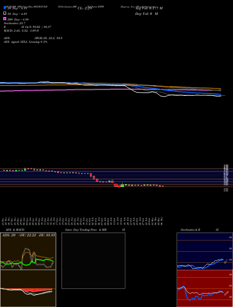The height and width of the screenshot is (307, 233).
Task: Click the last red candlestick on the chart
Action: (x=163, y=186)
